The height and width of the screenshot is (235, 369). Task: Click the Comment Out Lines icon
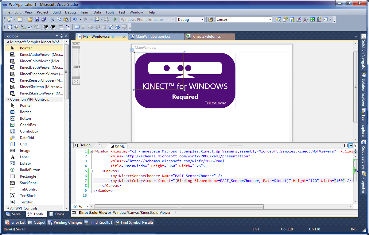pyautogui.click(x=61, y=27)
